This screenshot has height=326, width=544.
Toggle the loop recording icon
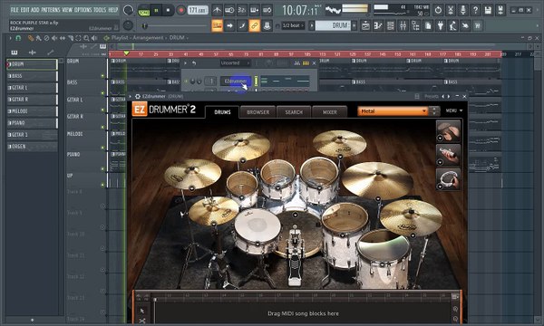click(x=267, y=10)
